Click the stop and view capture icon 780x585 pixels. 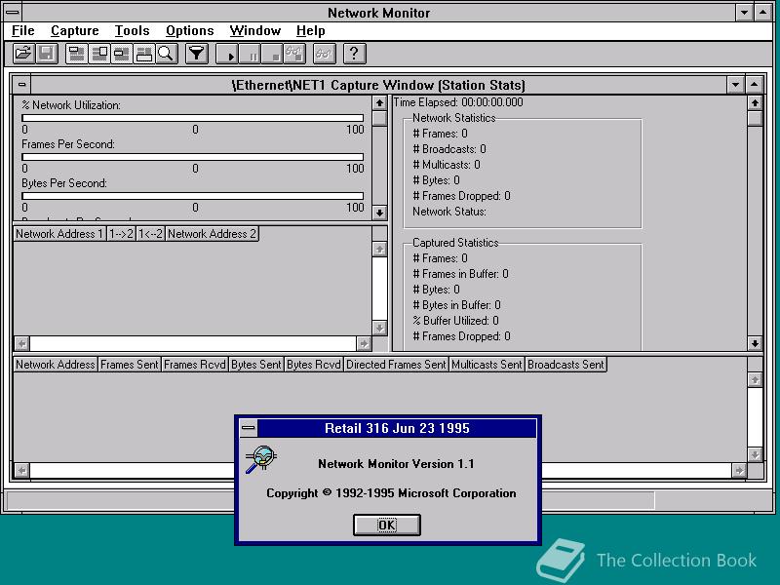tap(294, 54)
